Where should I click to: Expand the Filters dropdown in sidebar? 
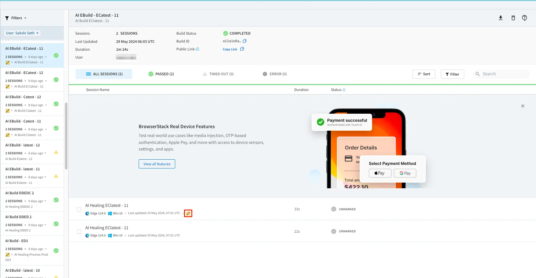click(16, 18)
